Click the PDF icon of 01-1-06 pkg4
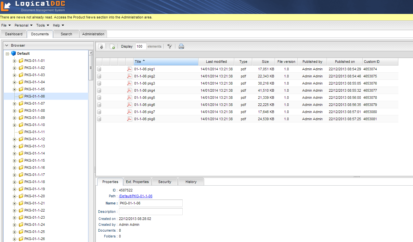The image size is (413, 242). (x=129, y=90)
